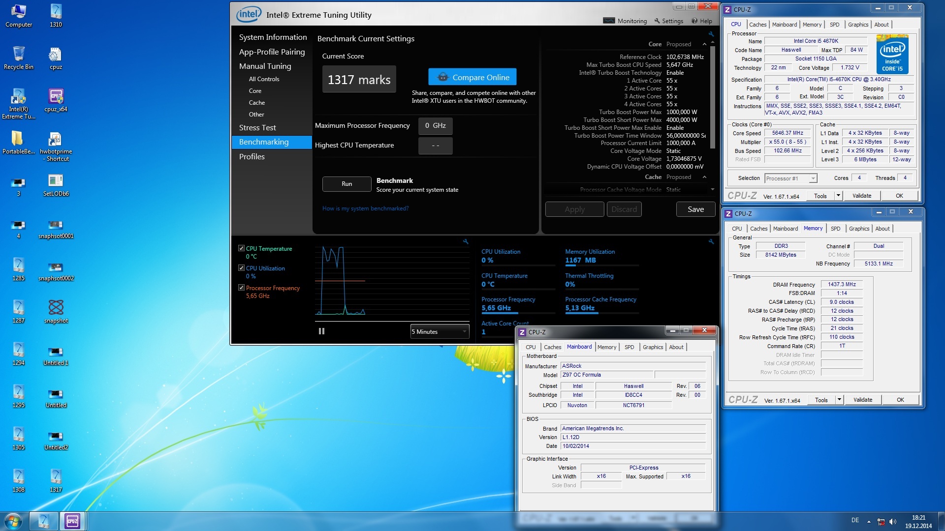This screenshot has width=945, height=531.
Task: Open Processor #1 selection dropdown in CPU-Z
Action: tap(791, 178)
